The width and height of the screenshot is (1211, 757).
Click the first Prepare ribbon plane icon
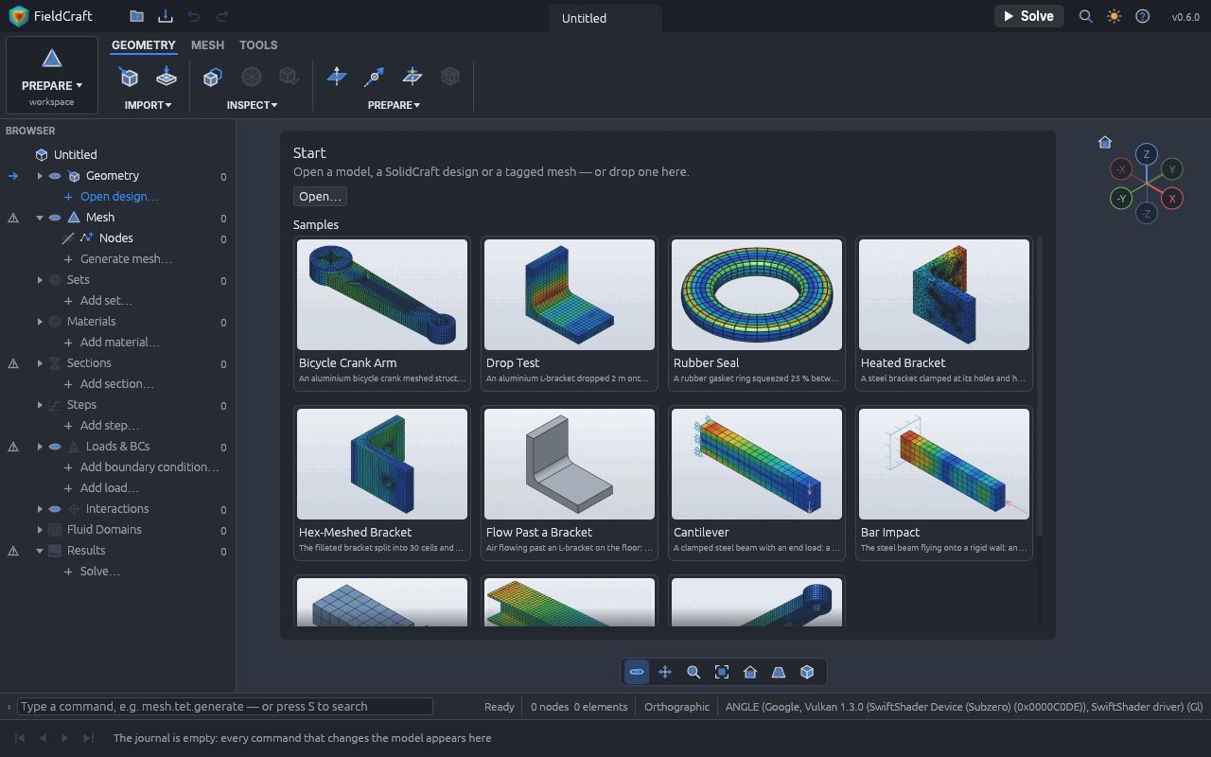click(337, 77)
